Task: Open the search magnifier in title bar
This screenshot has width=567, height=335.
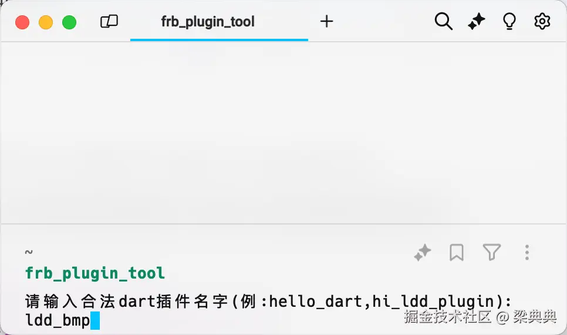Action: coord(443,22)
